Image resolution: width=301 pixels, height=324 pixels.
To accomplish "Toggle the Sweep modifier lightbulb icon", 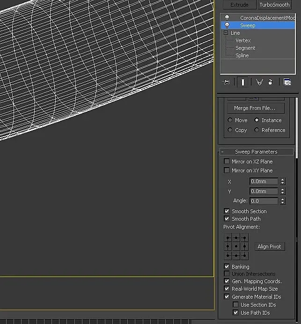I will (227, 25).
